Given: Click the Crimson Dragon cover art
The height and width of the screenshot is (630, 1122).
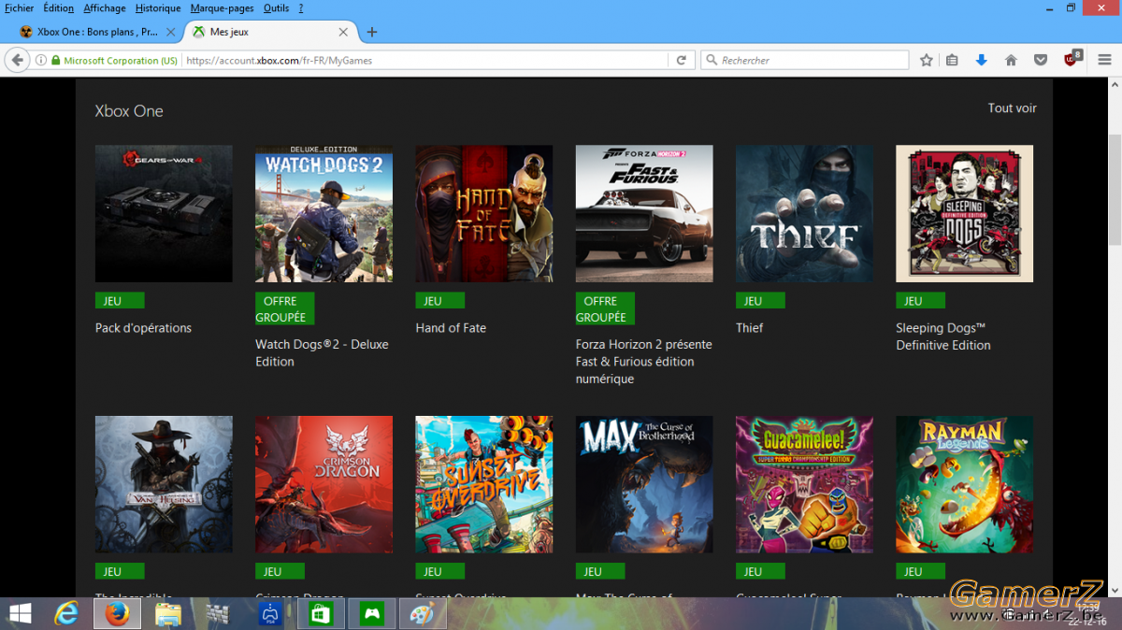Looking at the screenshot, I should point(324,484).
